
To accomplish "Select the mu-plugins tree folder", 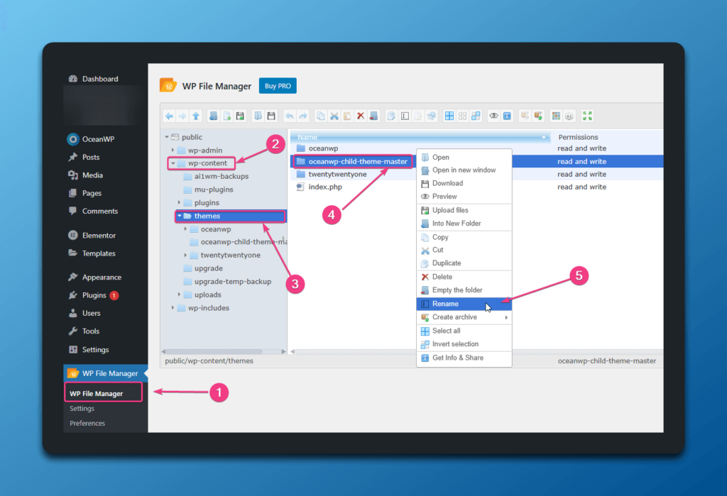I will pyautogui.click(x=213, y=189).
